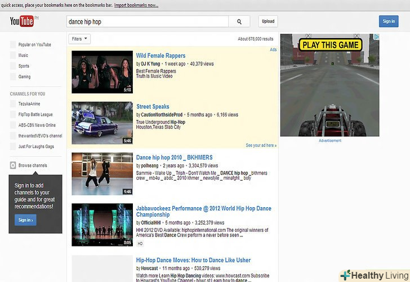Screen dimensions: 410x282
Task: Click Street Speaks car video thumbnail
Action: [x=102, y=123]
